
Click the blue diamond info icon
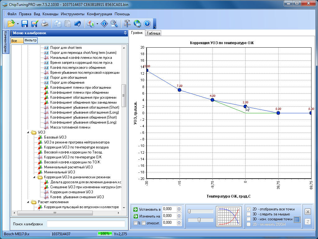(x=105, y=24)
